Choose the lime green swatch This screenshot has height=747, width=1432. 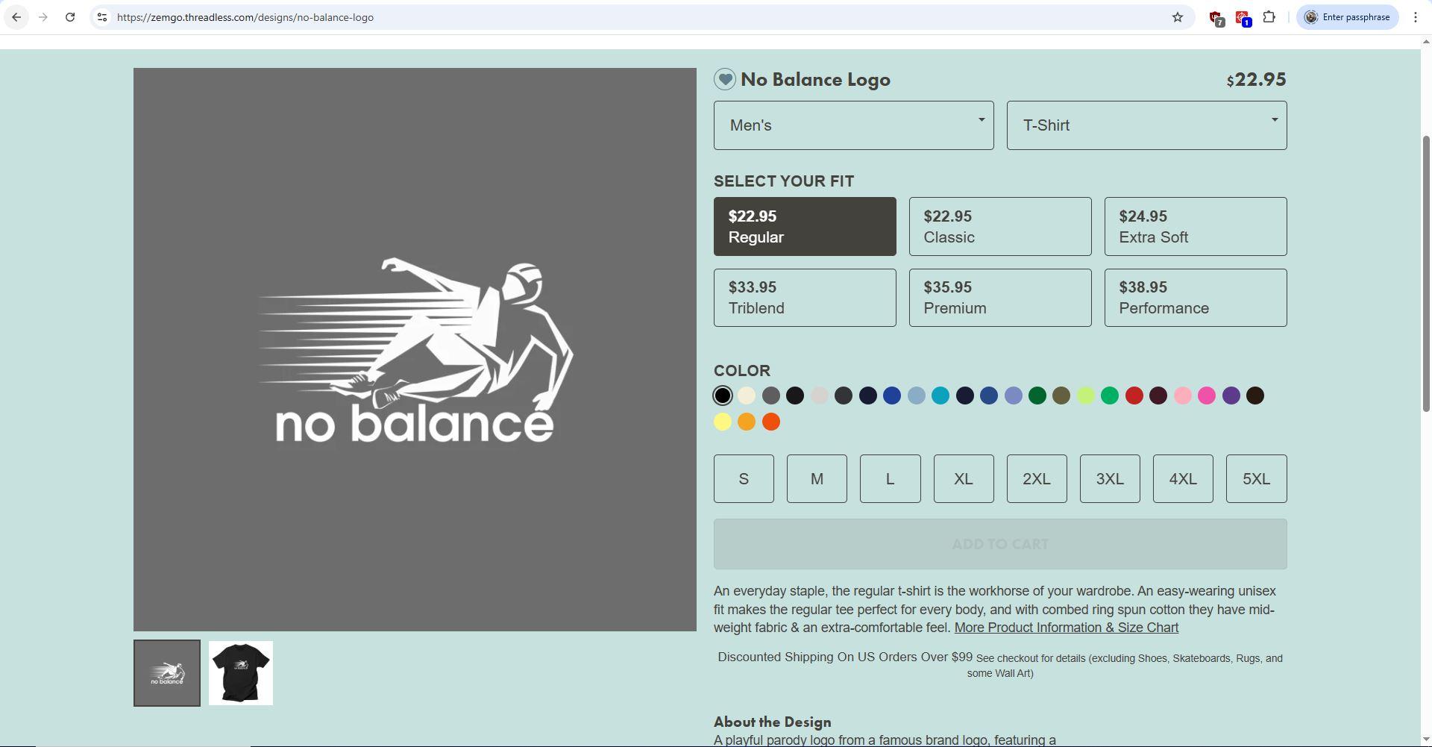click(1086, 396)
